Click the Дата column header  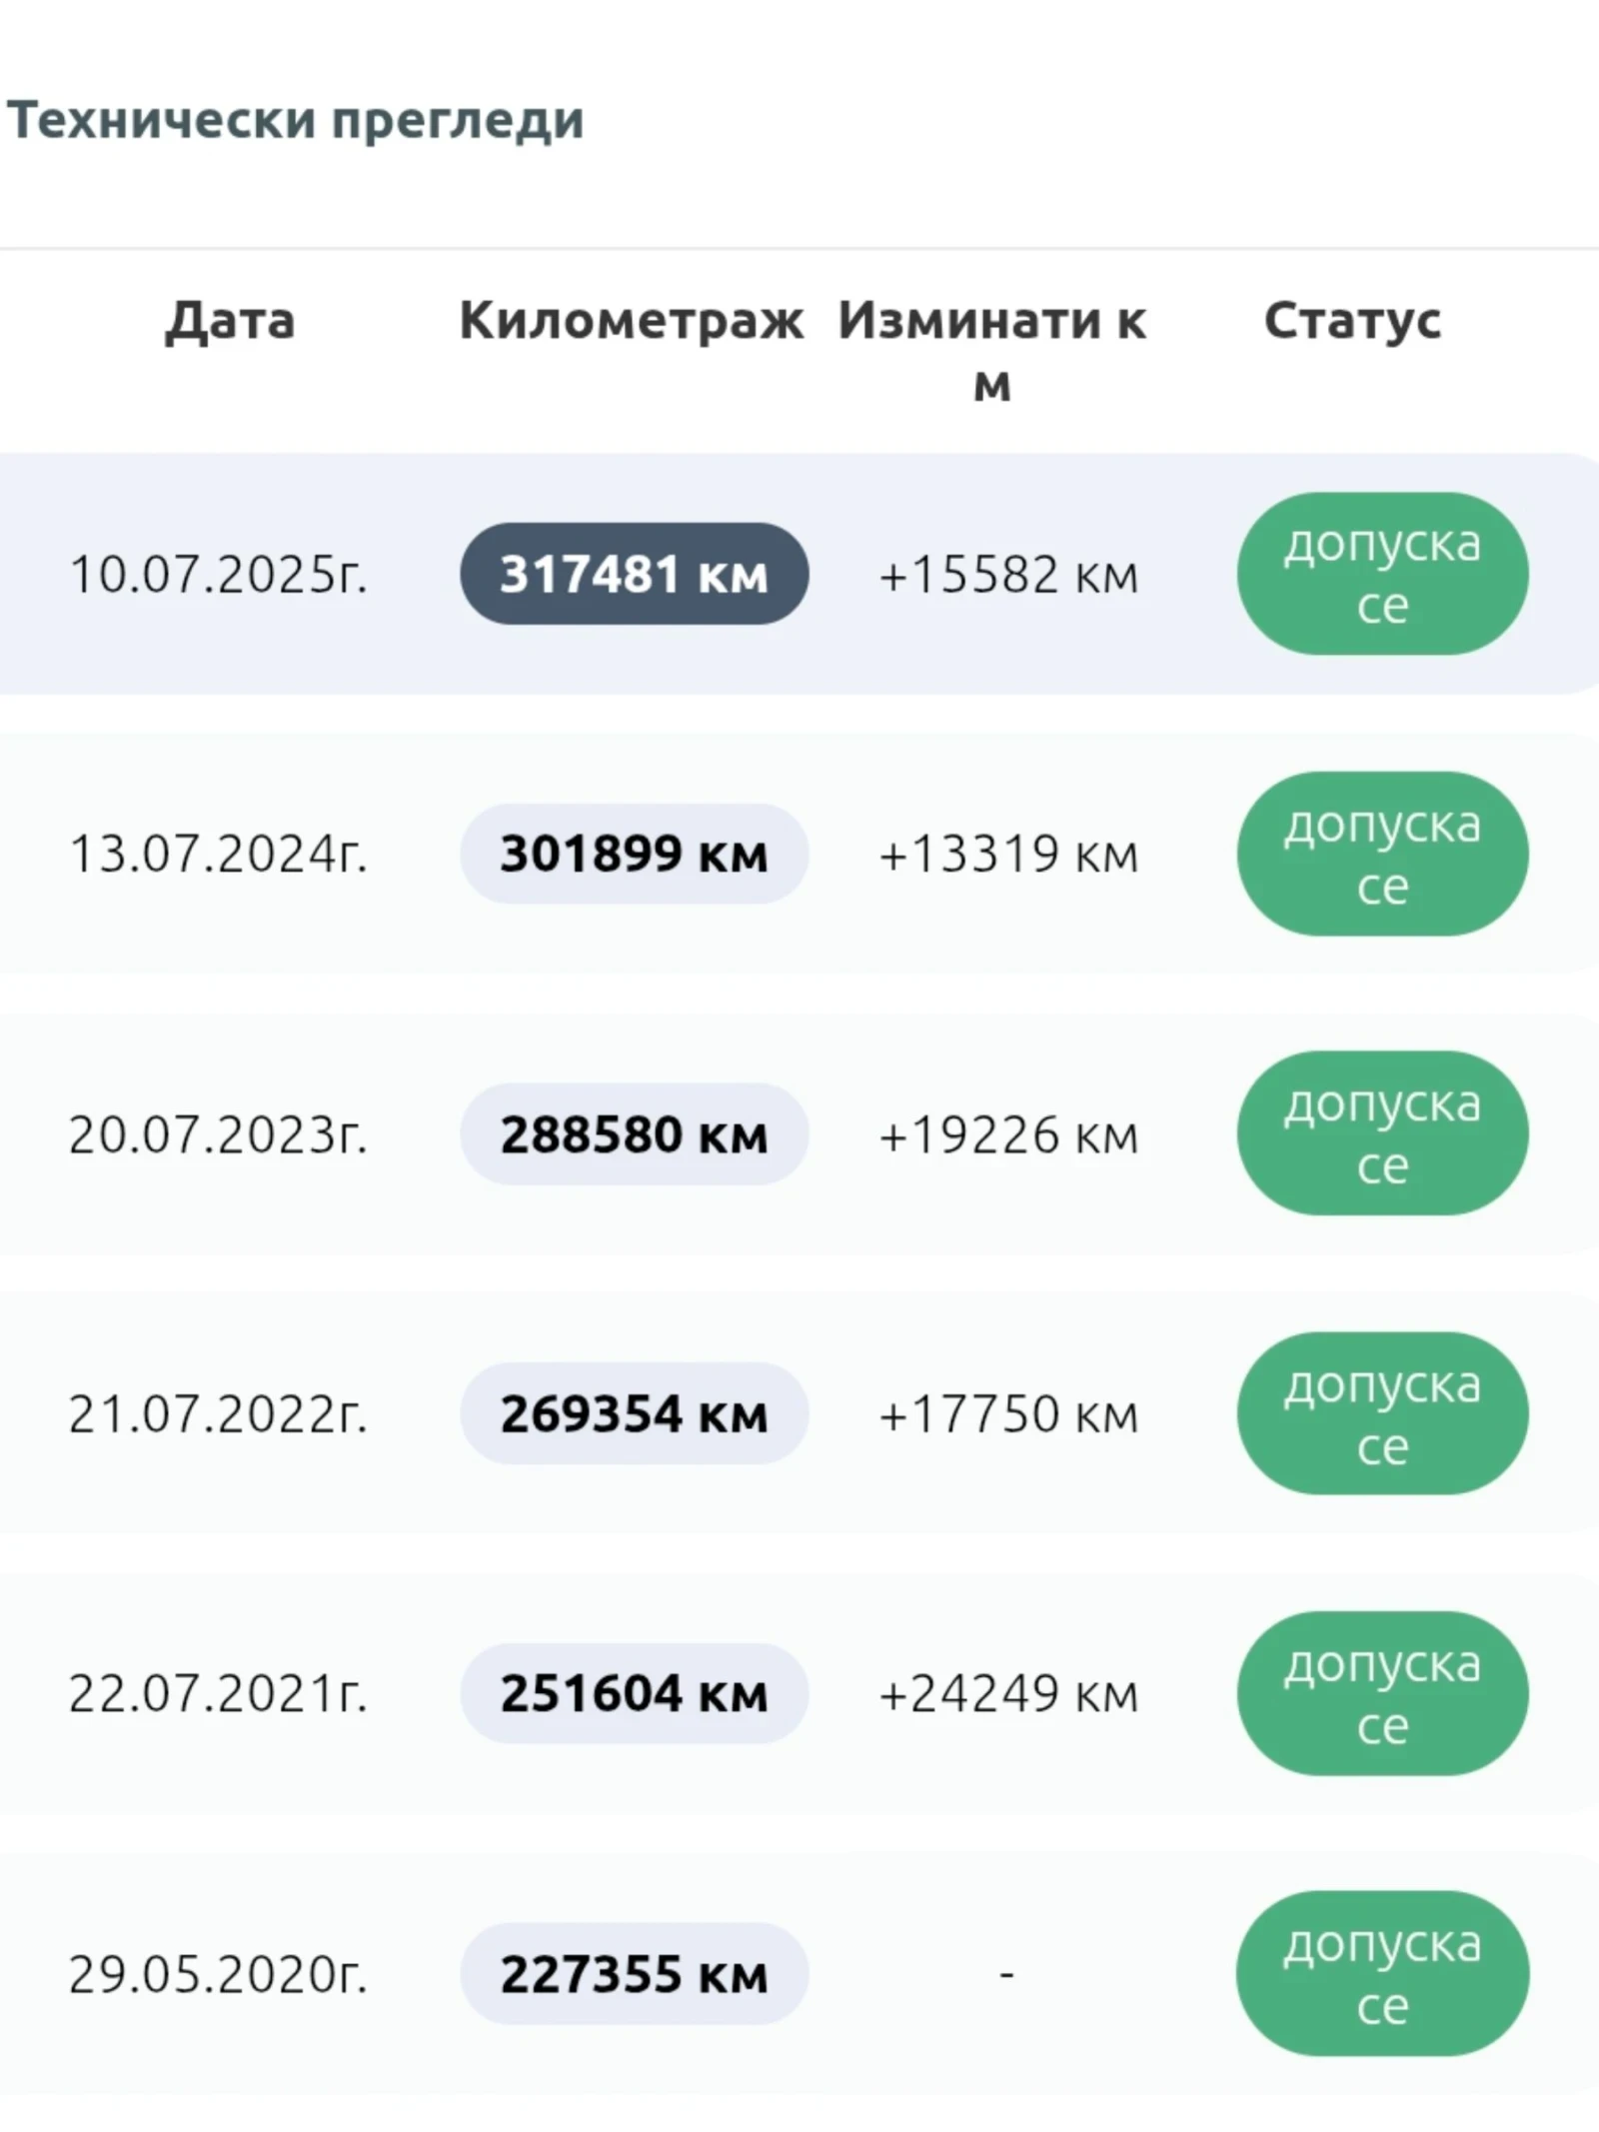pyautogui.click(x=230, y=321)
